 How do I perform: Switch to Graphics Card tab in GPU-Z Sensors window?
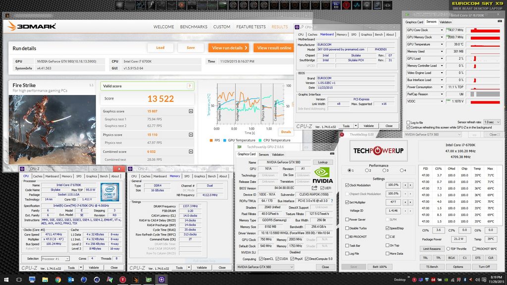pyautogui.click(x=414, y=22)
